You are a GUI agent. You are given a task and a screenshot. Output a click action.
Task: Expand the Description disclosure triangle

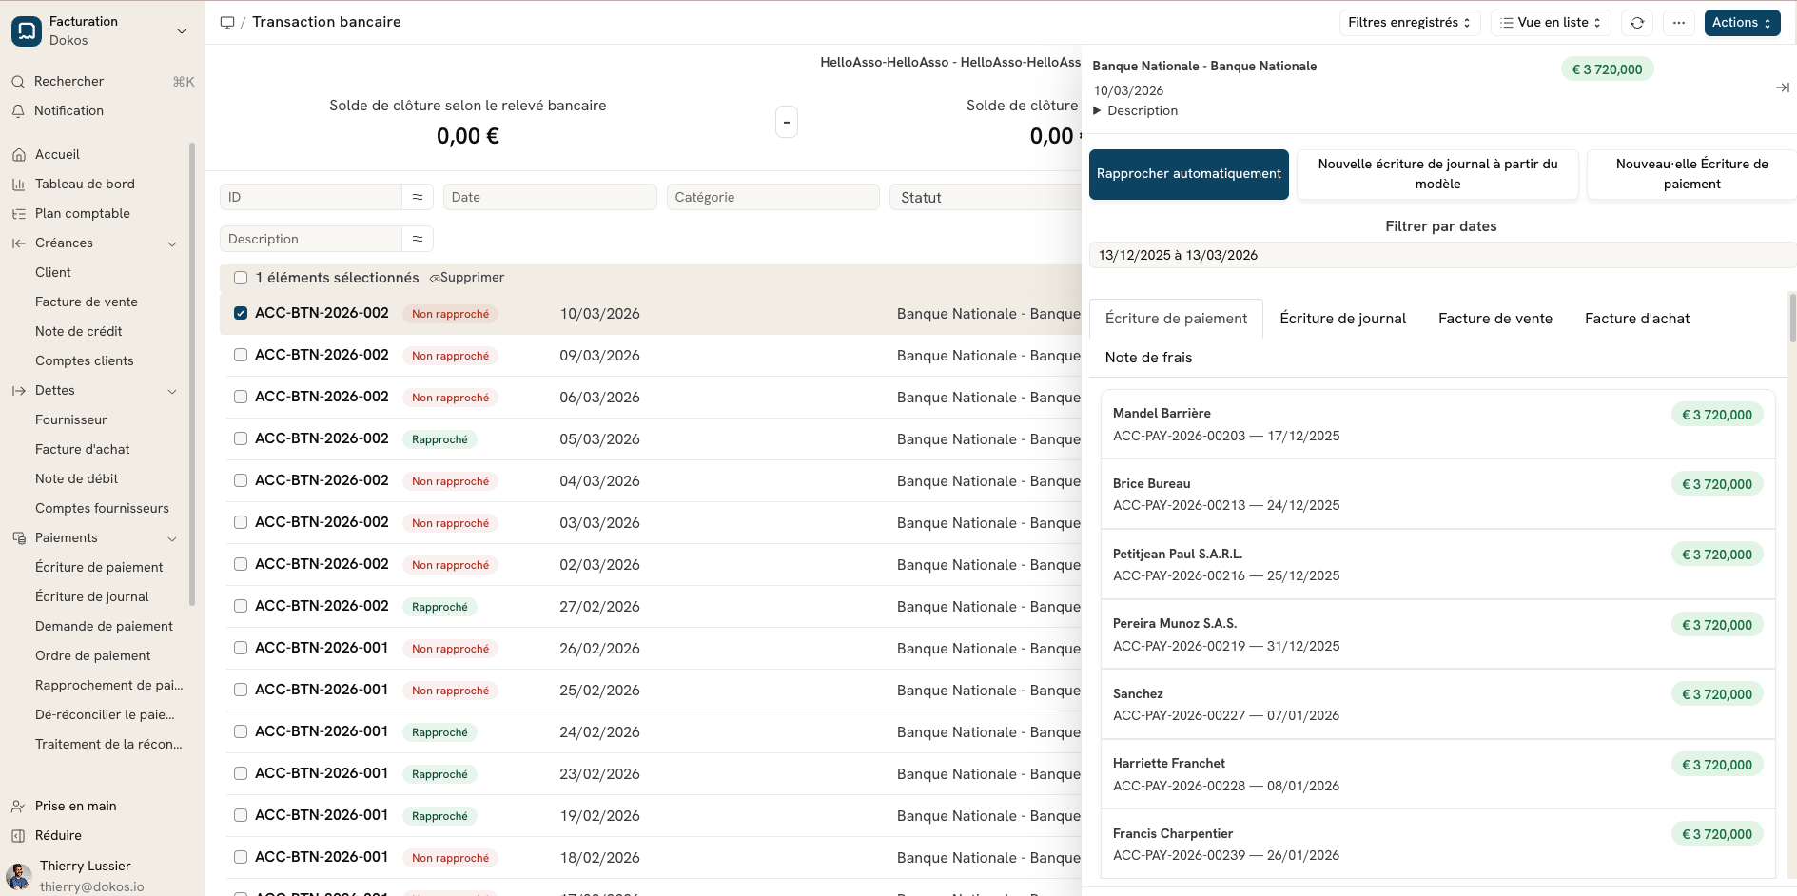1098,111
